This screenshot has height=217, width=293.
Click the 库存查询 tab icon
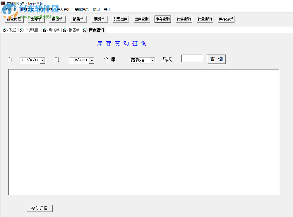click(85, 30)
